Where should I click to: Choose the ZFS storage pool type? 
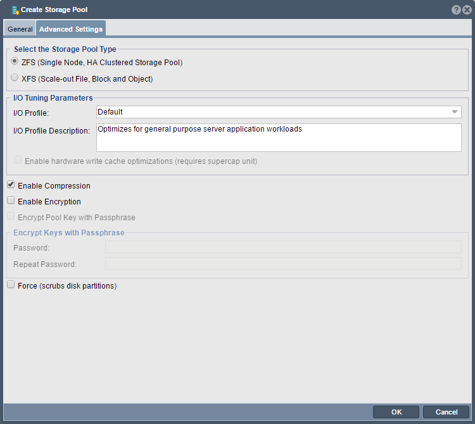[14, 61]
